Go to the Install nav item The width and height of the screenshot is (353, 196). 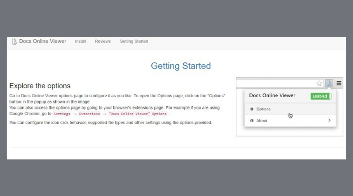pyautogui.click(x=80, y=42)
